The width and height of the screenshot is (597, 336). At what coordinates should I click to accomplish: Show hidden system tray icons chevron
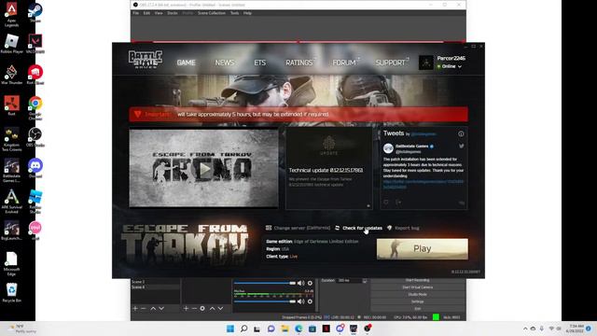525,329
